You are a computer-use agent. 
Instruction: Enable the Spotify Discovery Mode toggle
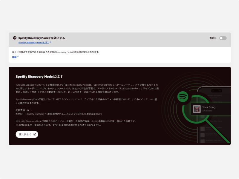pyautogui.click(x=223, y=38)
